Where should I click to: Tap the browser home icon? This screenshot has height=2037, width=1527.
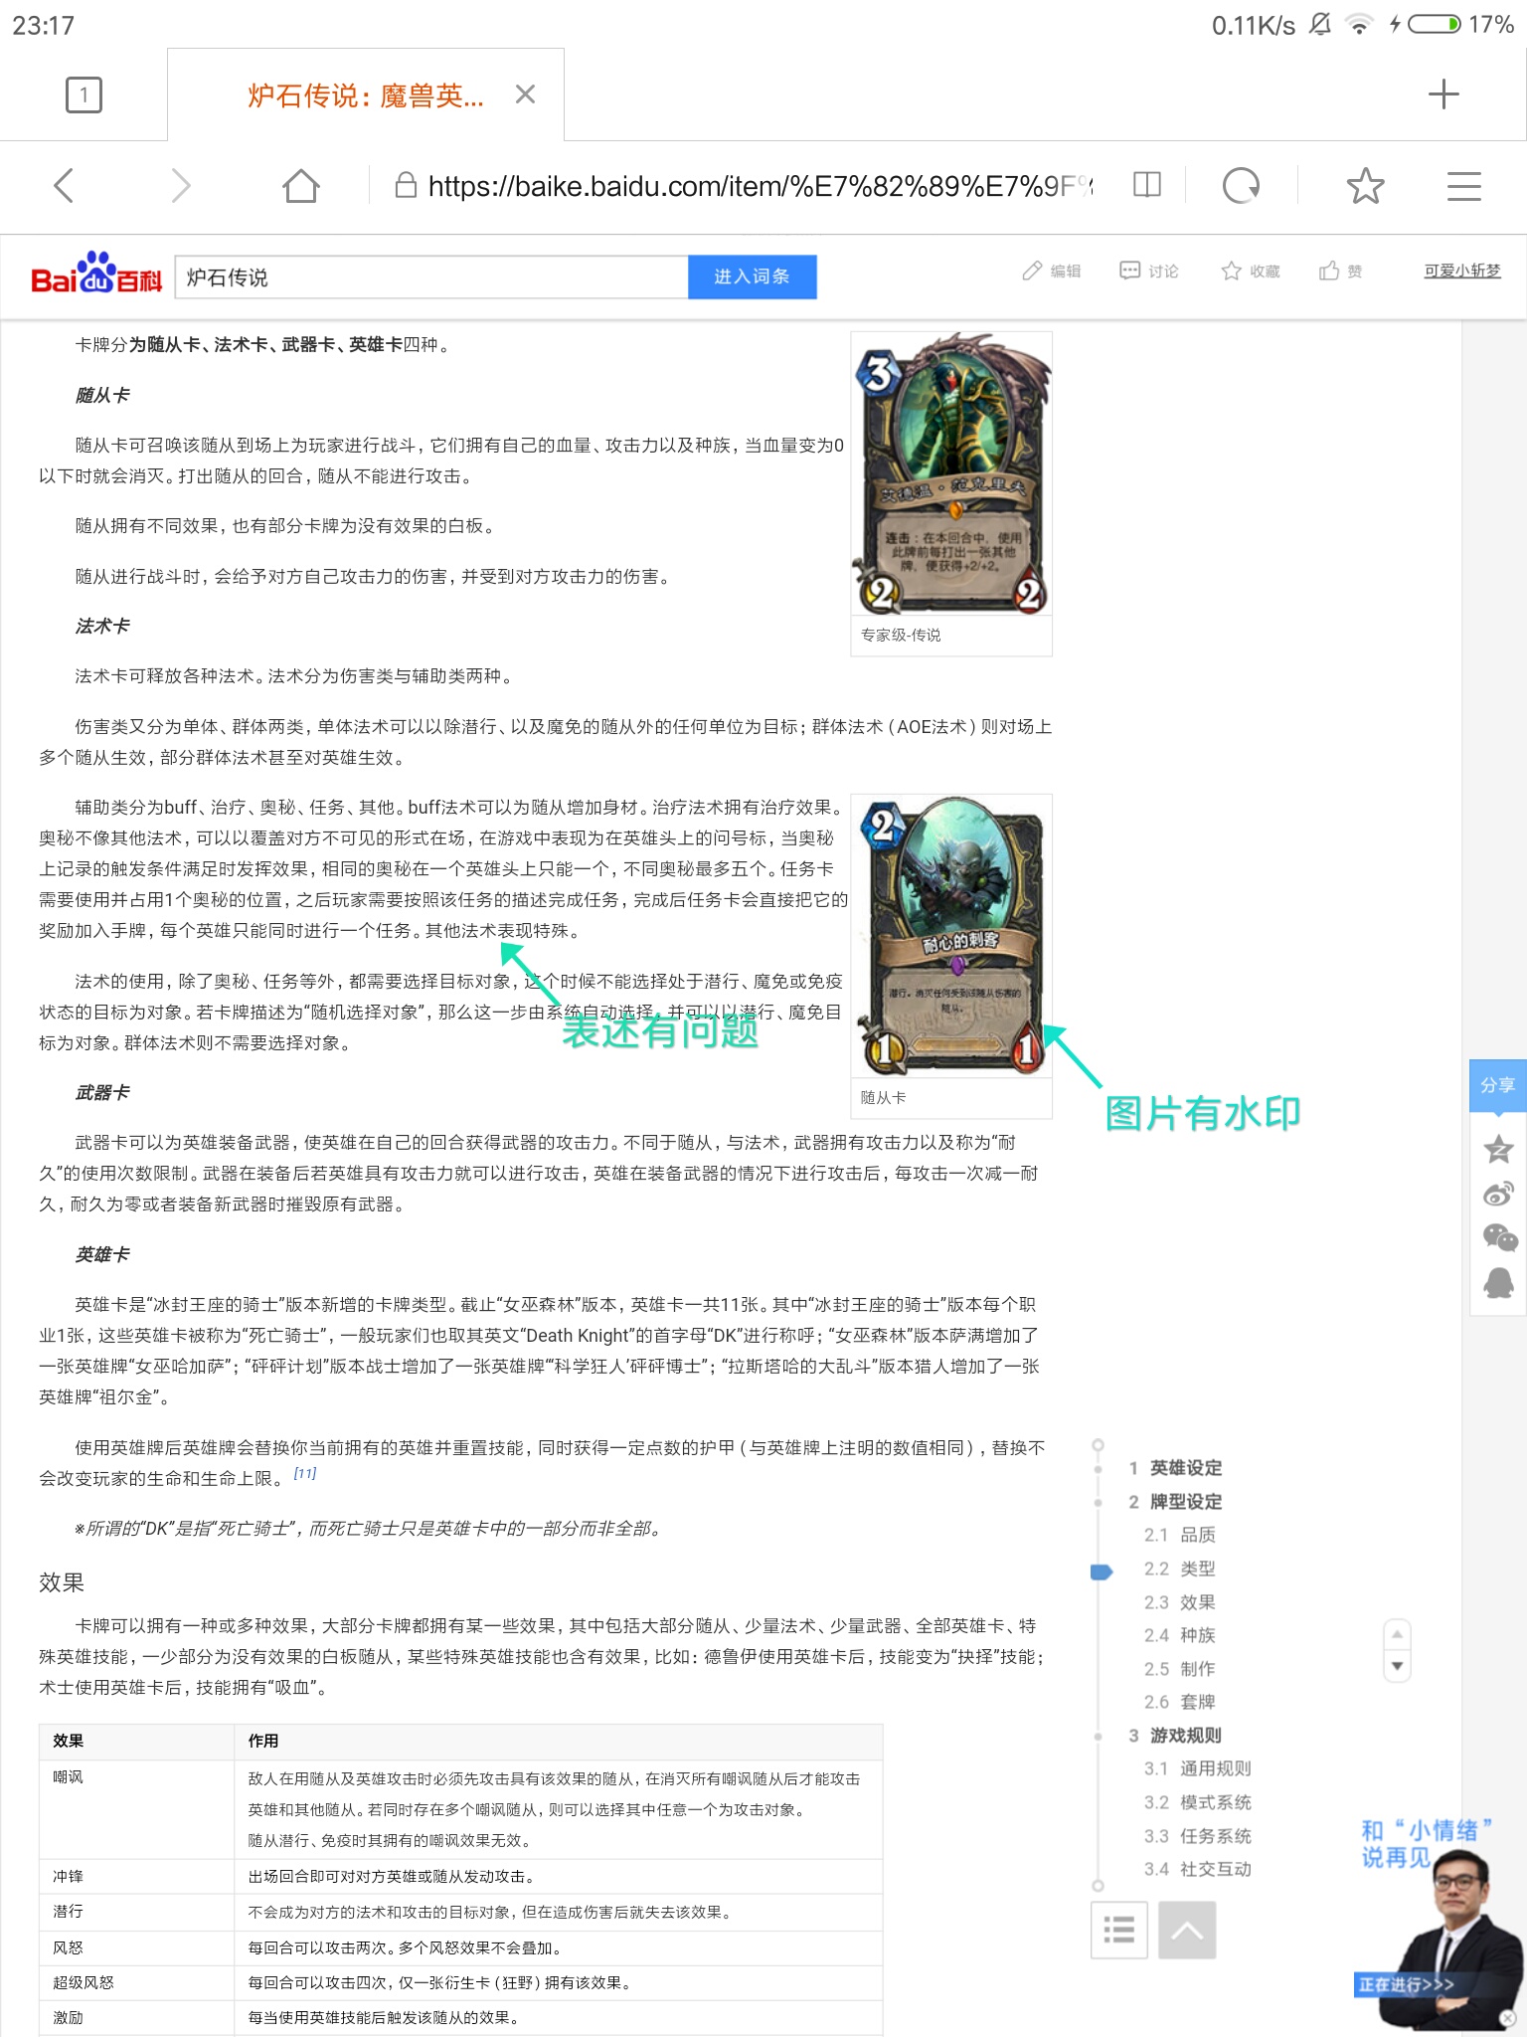tap(300, 186)
